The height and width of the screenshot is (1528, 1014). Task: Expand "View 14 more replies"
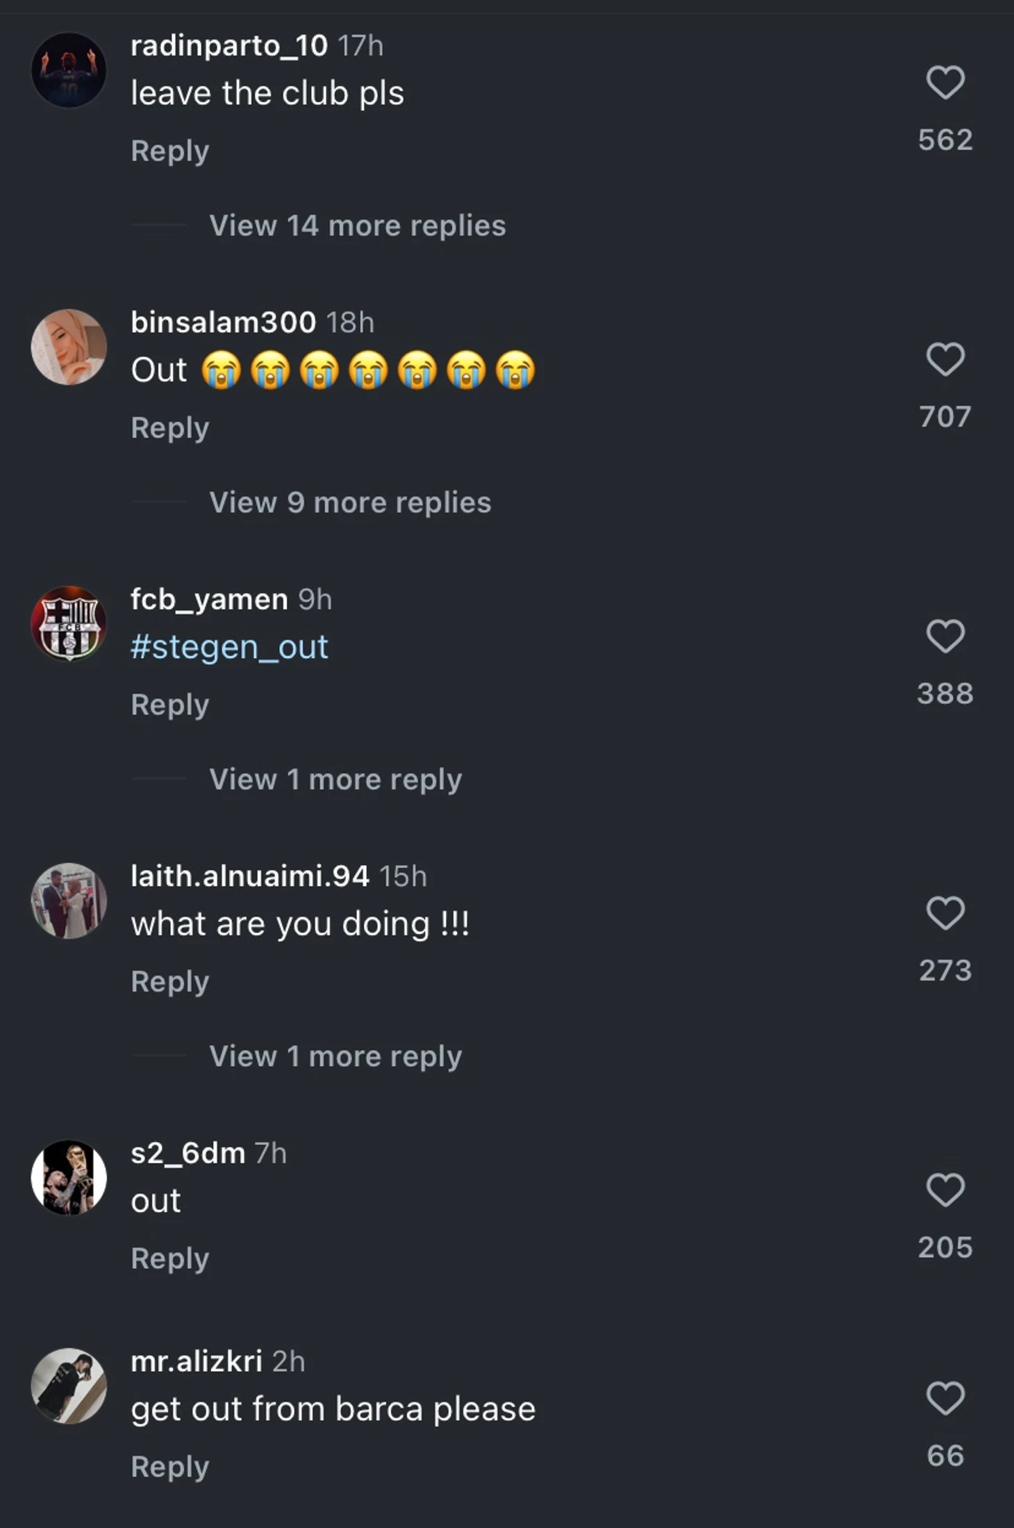pos(358,226)
